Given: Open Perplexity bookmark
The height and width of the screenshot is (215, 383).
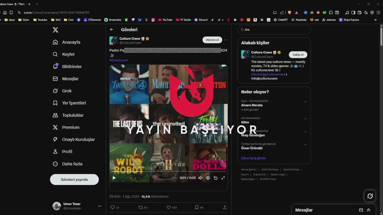Looking at the screenshot, I should point(299,20).
